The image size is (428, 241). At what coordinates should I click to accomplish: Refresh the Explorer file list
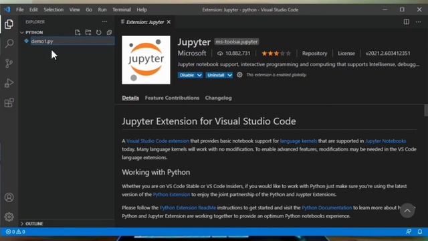pos(98,33)
